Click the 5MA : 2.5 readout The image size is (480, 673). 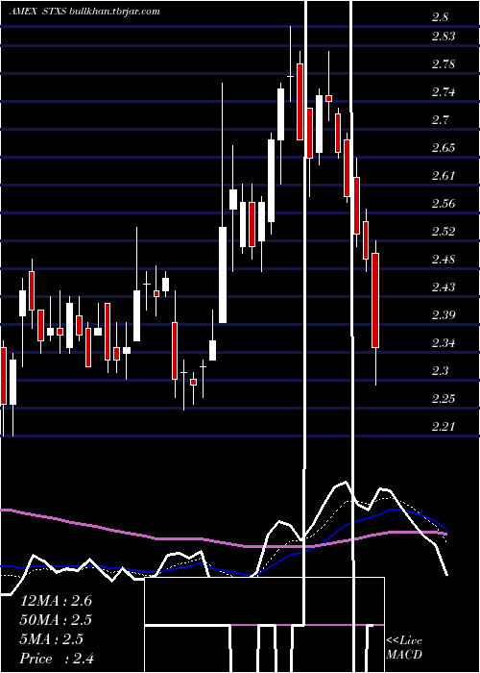coord(52,639)
